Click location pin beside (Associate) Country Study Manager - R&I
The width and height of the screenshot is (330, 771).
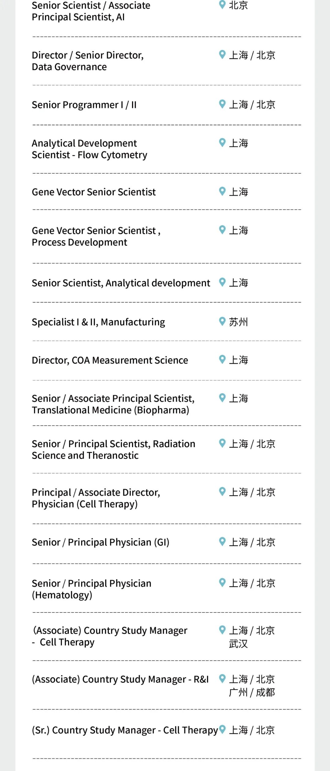(x=222, y=678)
